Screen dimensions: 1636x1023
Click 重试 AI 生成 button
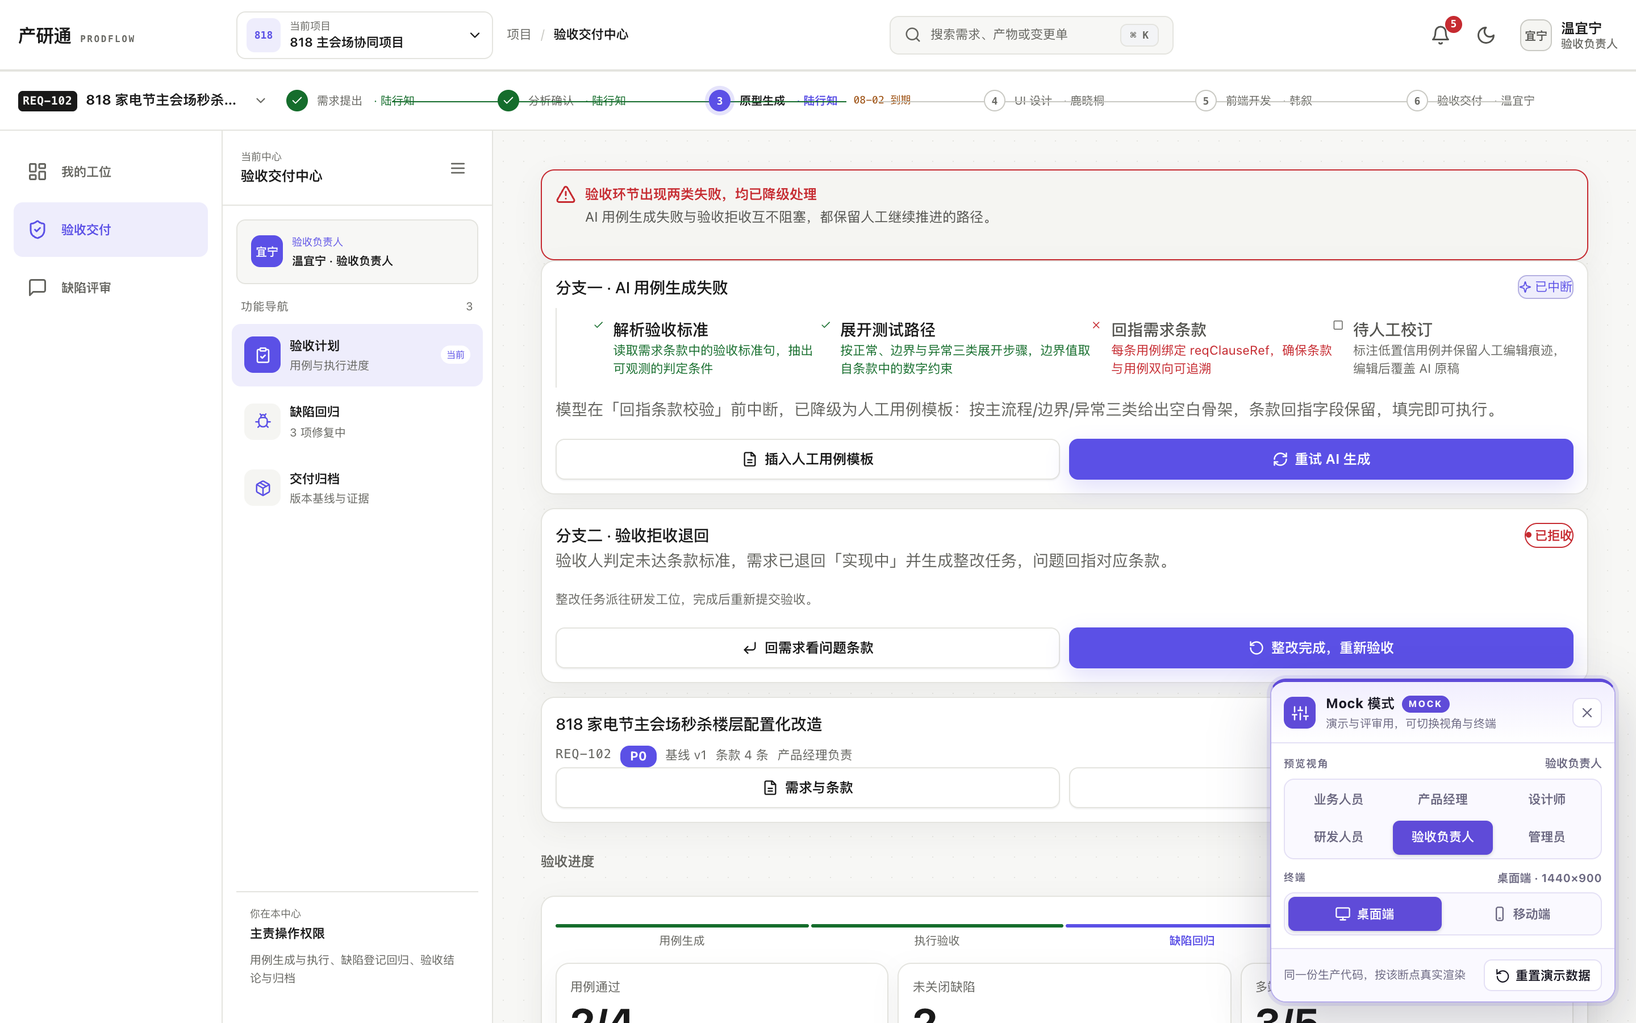[1321, 459]
